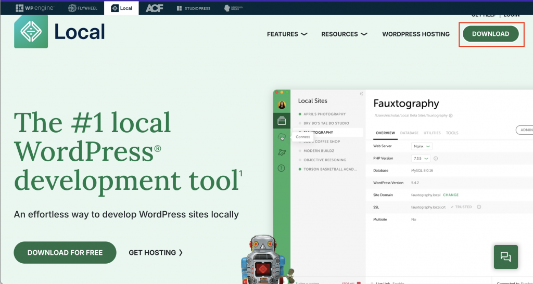533x284 pixels.
Task: Click the site path info icon
Action: [x=451, y=115]
